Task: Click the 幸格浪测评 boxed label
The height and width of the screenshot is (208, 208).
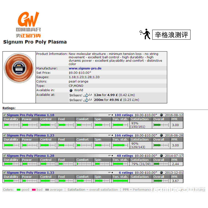Action: click(171, 35)
